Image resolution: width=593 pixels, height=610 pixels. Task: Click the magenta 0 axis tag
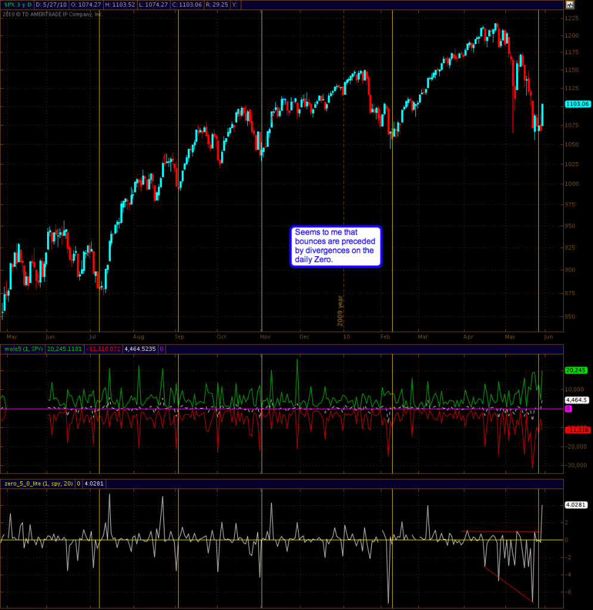click(568, 409)
